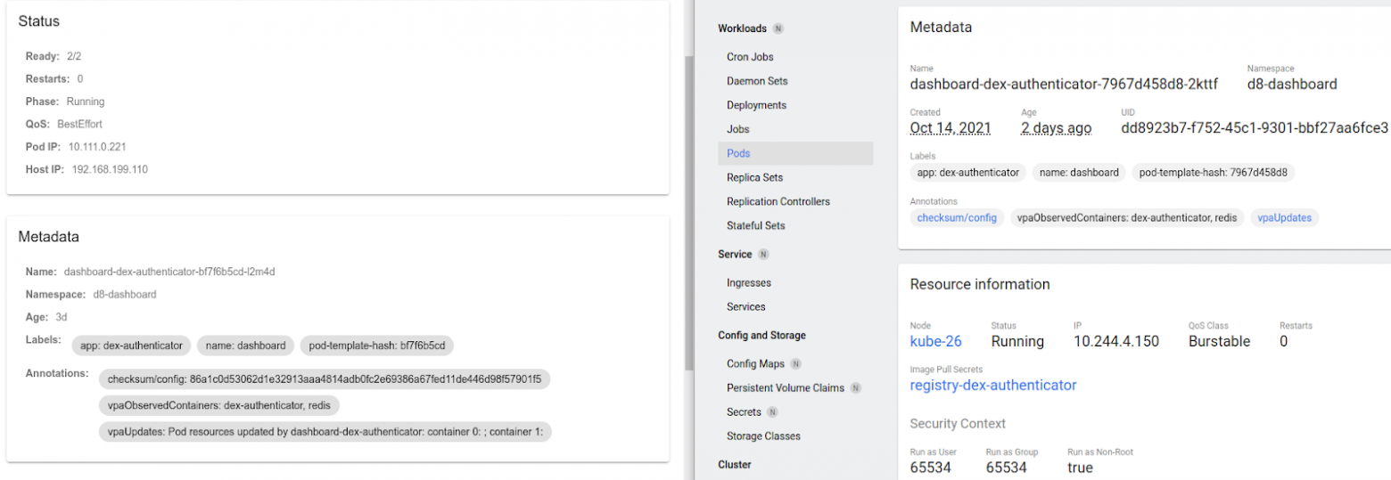Open Stateful Sets page

(x=755, y=225)
